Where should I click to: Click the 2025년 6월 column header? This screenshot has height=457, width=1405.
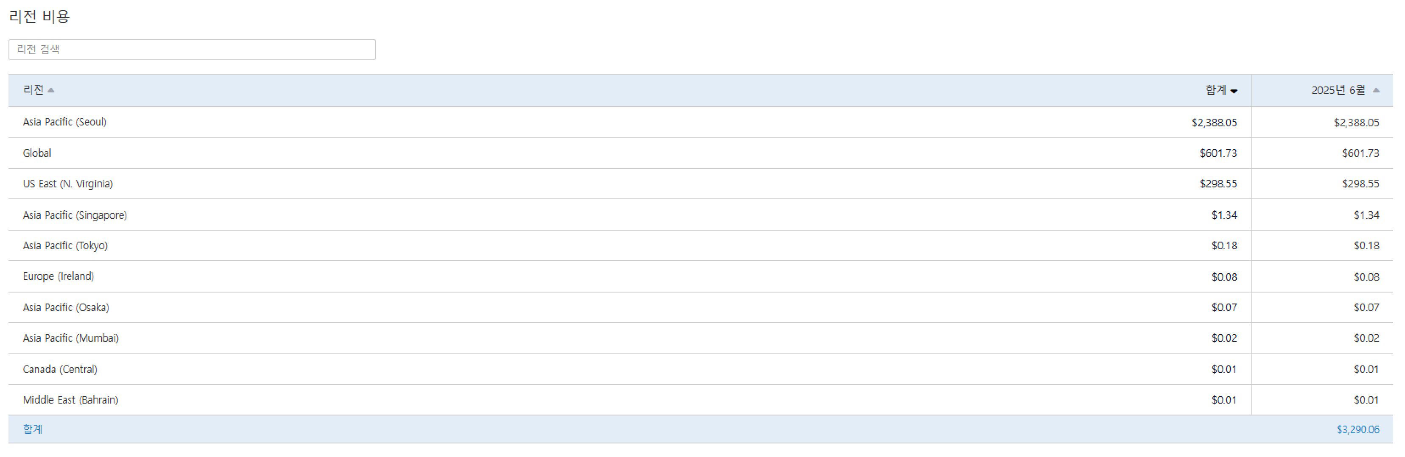coord(1338,90)
